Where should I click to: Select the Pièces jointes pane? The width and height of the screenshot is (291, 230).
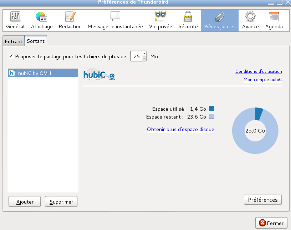pos(220,20)
